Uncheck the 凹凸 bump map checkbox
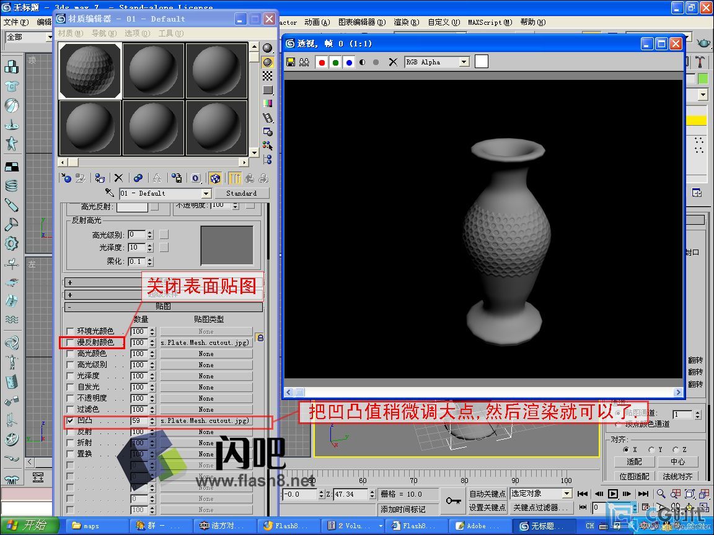Viewport: 714px width, 535px height. [70, 421]
